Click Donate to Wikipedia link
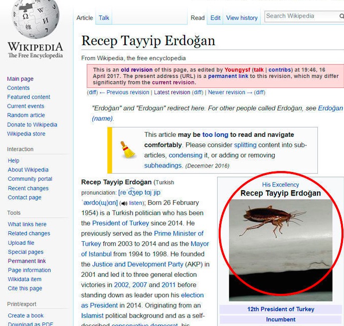The width and height of the screenshot is (344, 326). click(x=32, y=124)
